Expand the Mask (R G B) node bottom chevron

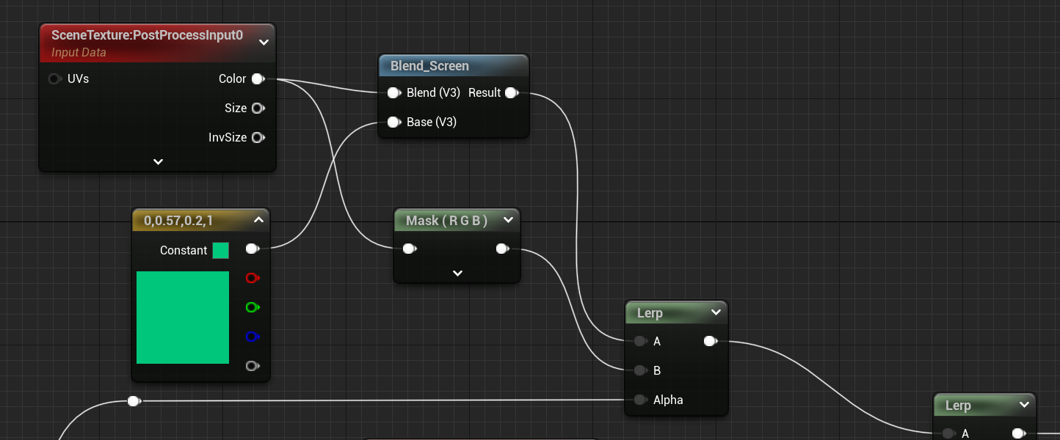click(x=457, y=273)
